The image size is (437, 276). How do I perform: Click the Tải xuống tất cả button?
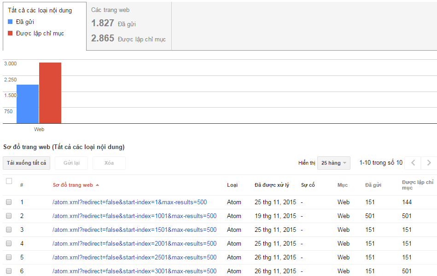tap(26, 163)
